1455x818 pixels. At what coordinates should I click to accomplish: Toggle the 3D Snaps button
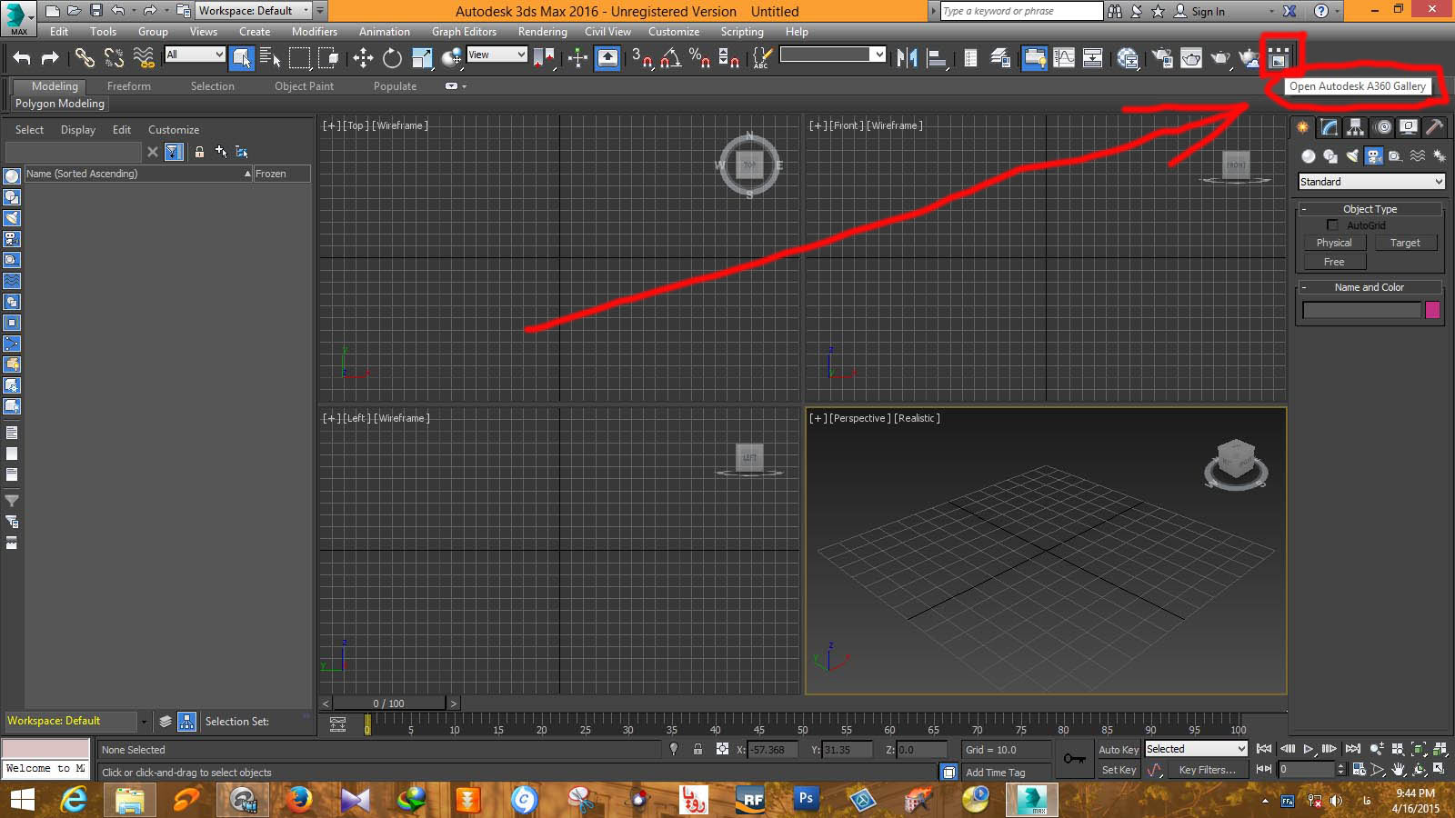tap(642, 58)
